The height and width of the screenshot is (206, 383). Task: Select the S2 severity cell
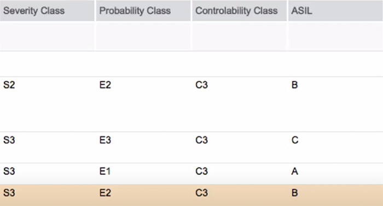tap(9, 85)
